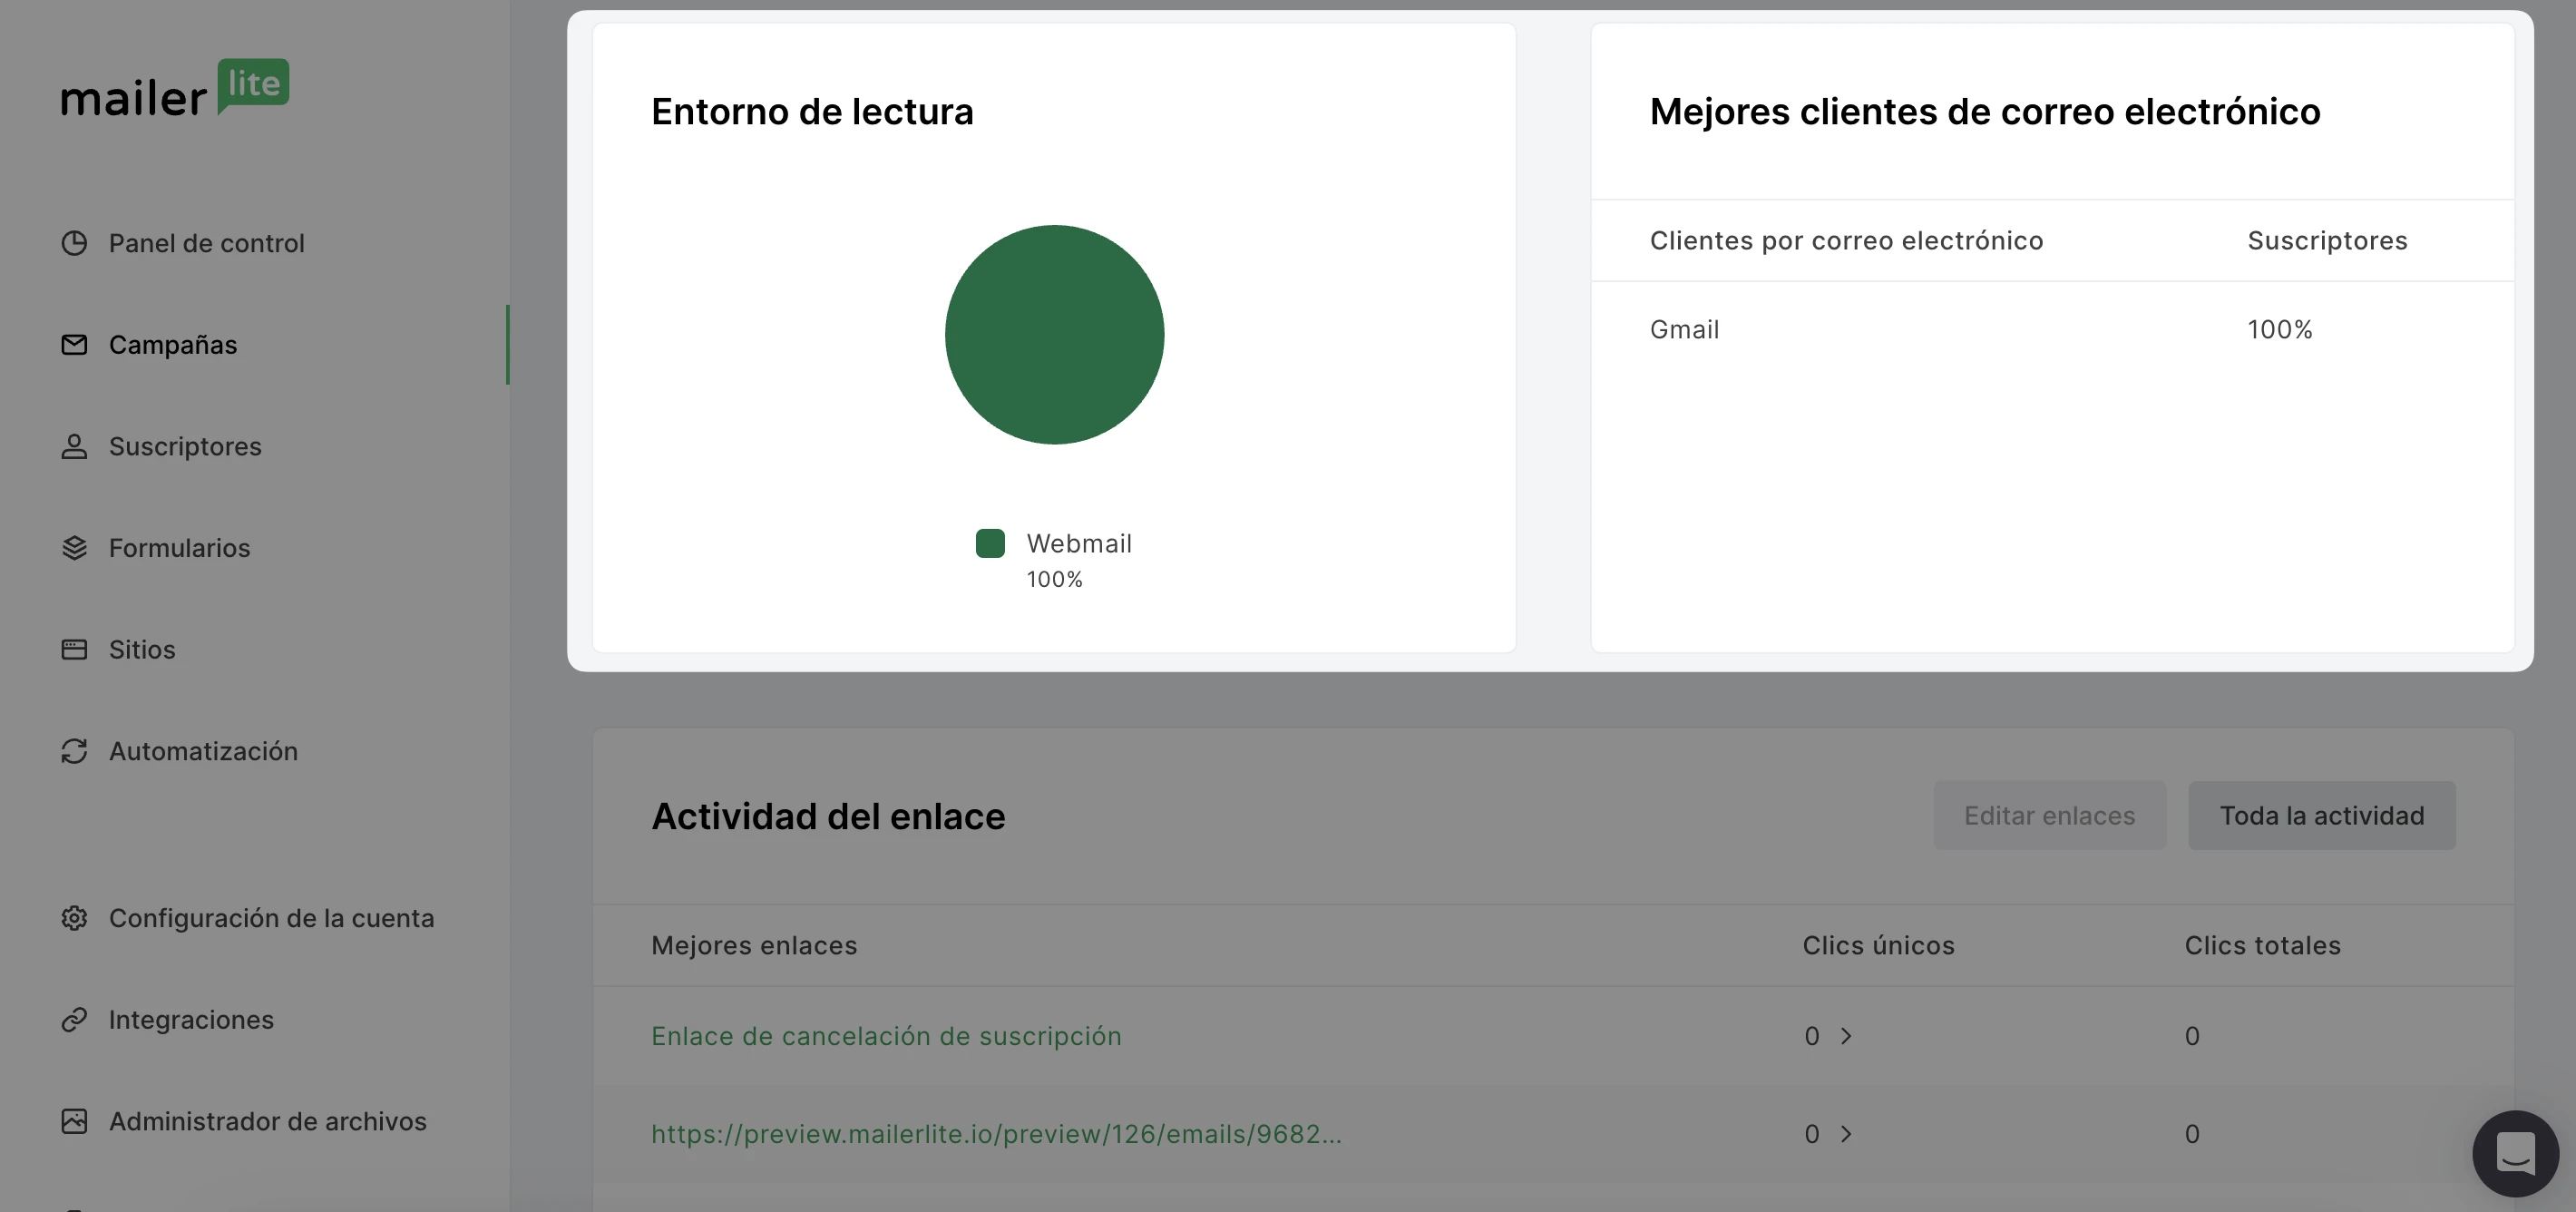Open the chat support widget
This screenshot has width=2576, height=1212.
click(2515, 1153)
